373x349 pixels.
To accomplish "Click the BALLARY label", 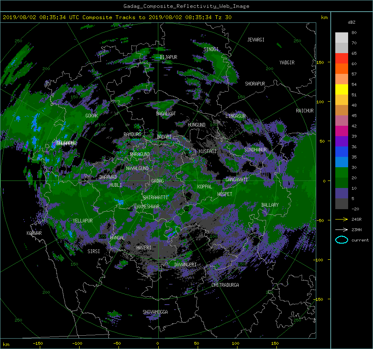I will (270, 205).
